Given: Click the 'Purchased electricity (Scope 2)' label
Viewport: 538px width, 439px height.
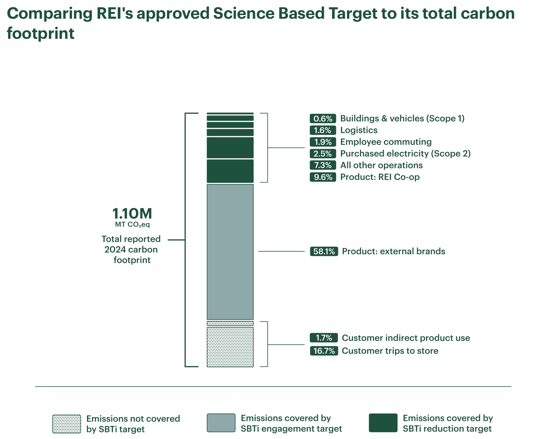Looking at the screenshot, I should (405, 154).
